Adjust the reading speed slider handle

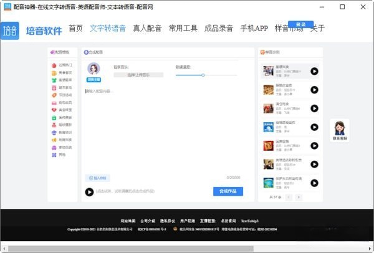click(x=203, y=75)
